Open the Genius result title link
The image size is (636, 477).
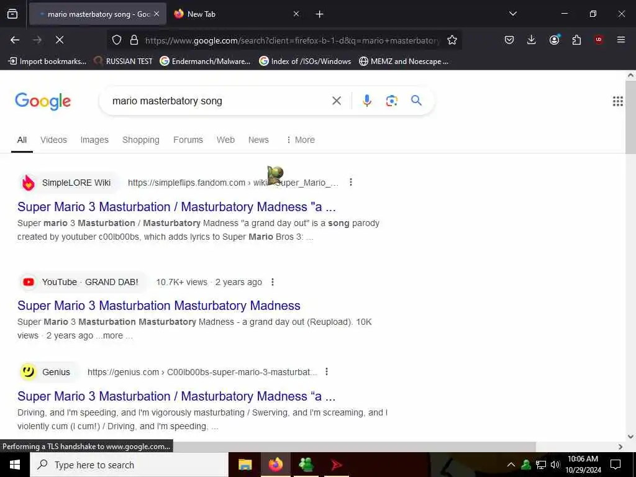176,396
